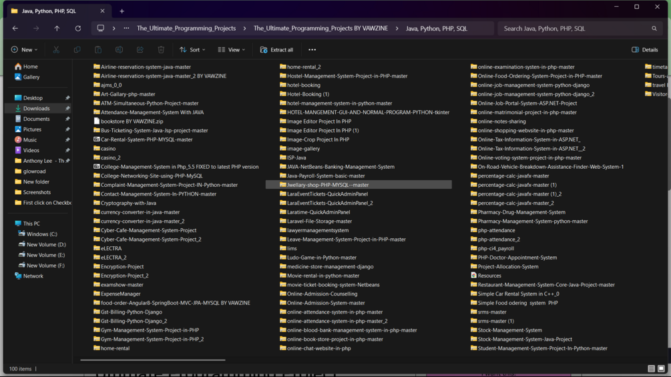Open the Sort dropdown menu
The width and height of the screenshot is (671, 377).
[192, 49]
